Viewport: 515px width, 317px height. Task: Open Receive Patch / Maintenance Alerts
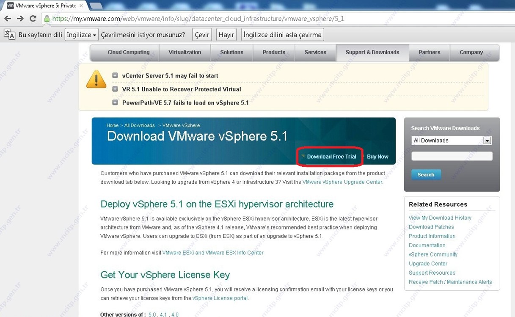450,282
